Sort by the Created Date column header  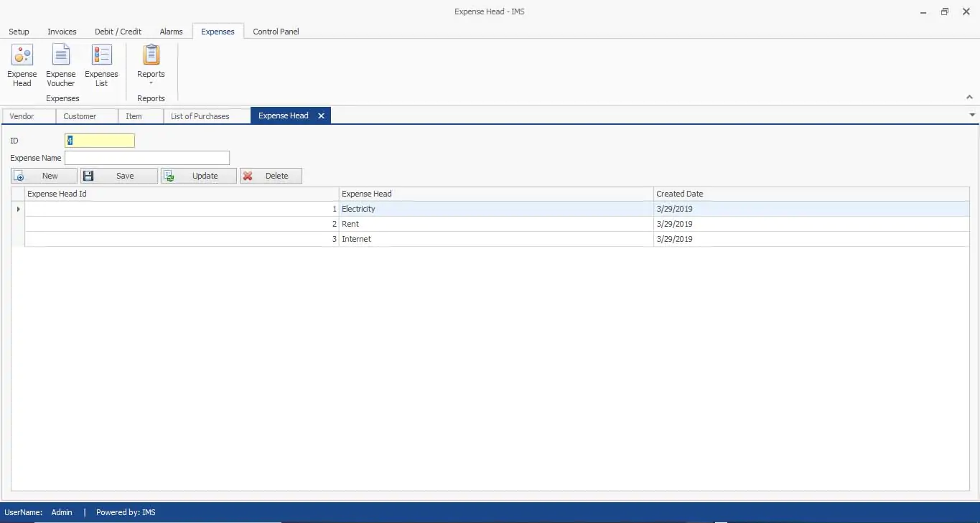click(x=811, y=194)
